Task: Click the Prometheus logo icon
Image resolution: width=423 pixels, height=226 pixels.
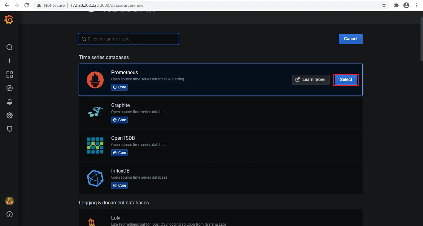Action: tap(95, 79)
